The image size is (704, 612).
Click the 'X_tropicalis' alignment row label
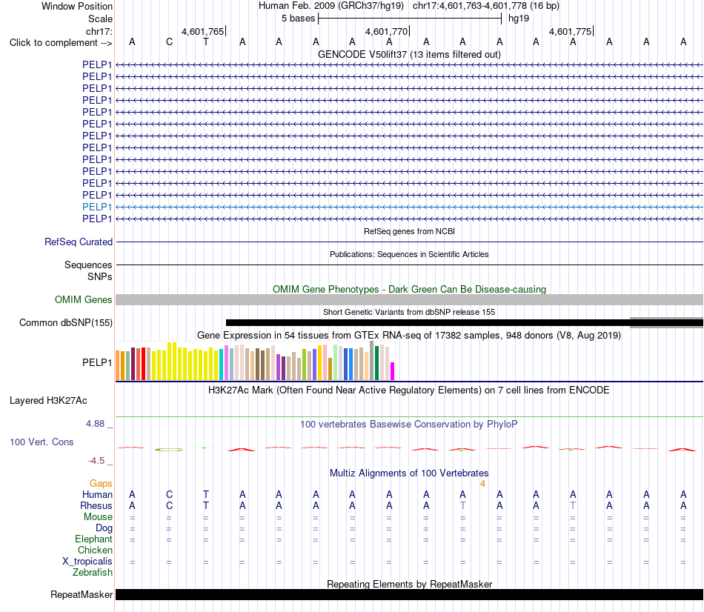tap(87, 562)
